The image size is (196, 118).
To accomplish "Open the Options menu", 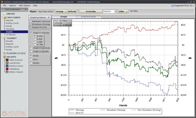I will pyautogui.click(x=13, y=6).
